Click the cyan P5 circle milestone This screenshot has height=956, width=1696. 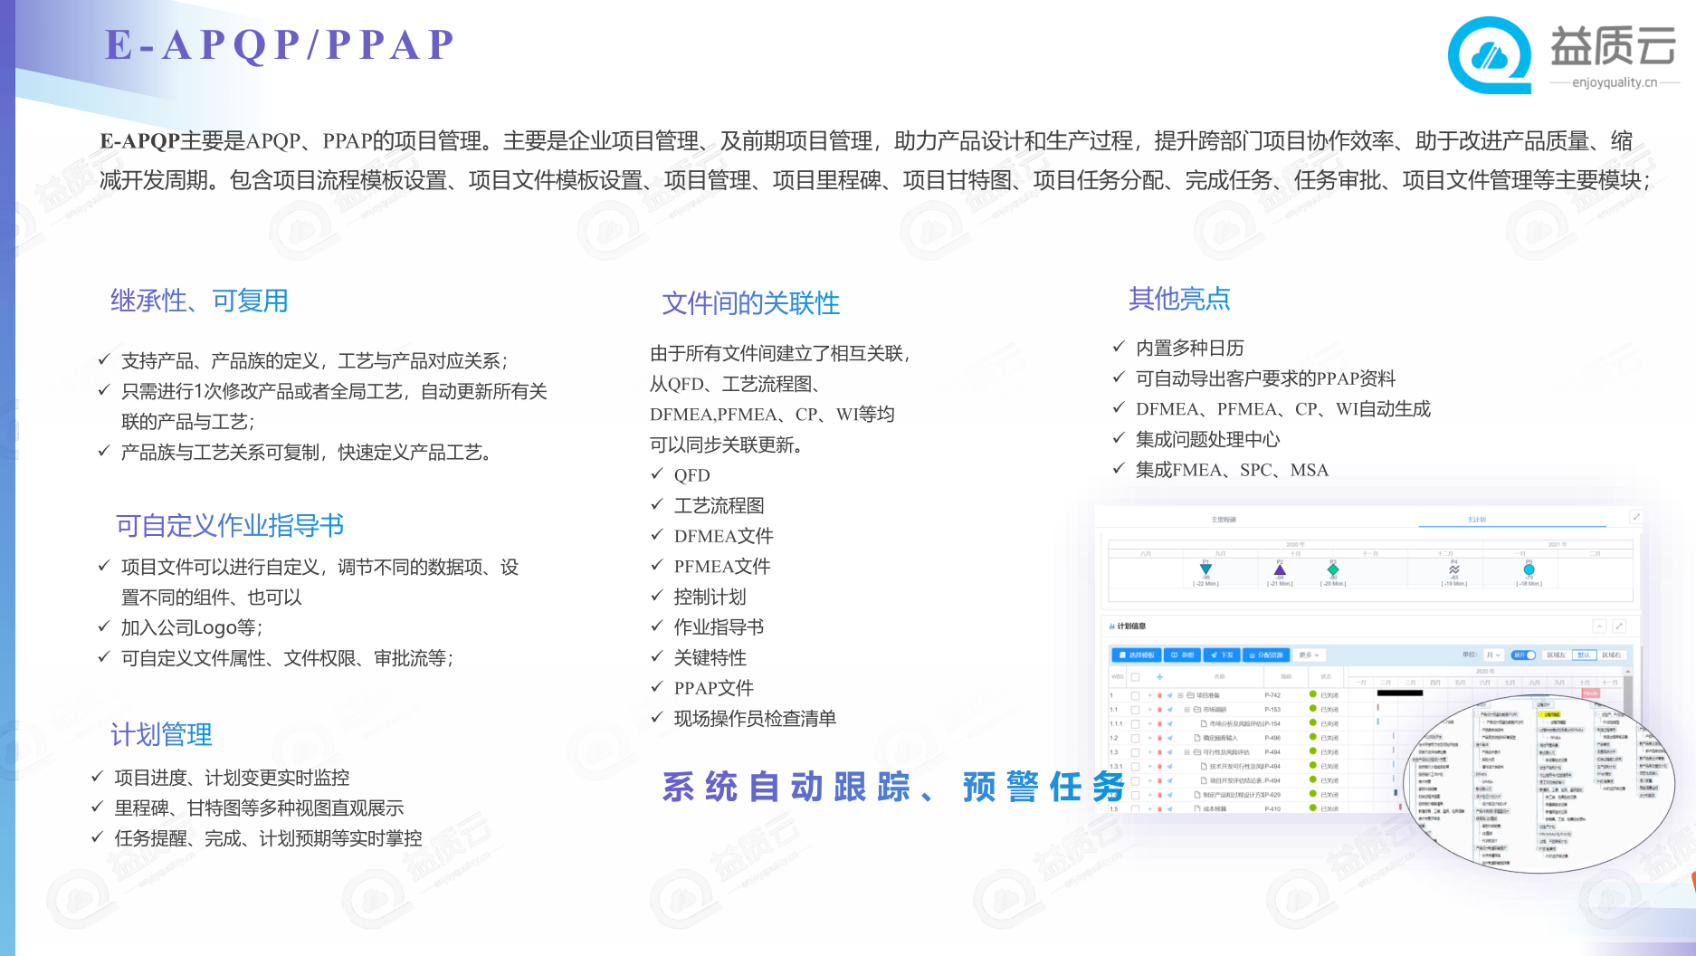[1529, 569]
